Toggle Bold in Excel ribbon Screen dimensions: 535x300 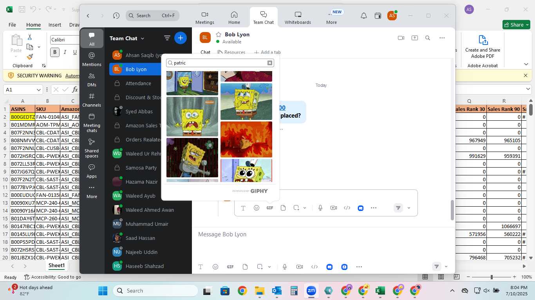(x=54, y=52)
